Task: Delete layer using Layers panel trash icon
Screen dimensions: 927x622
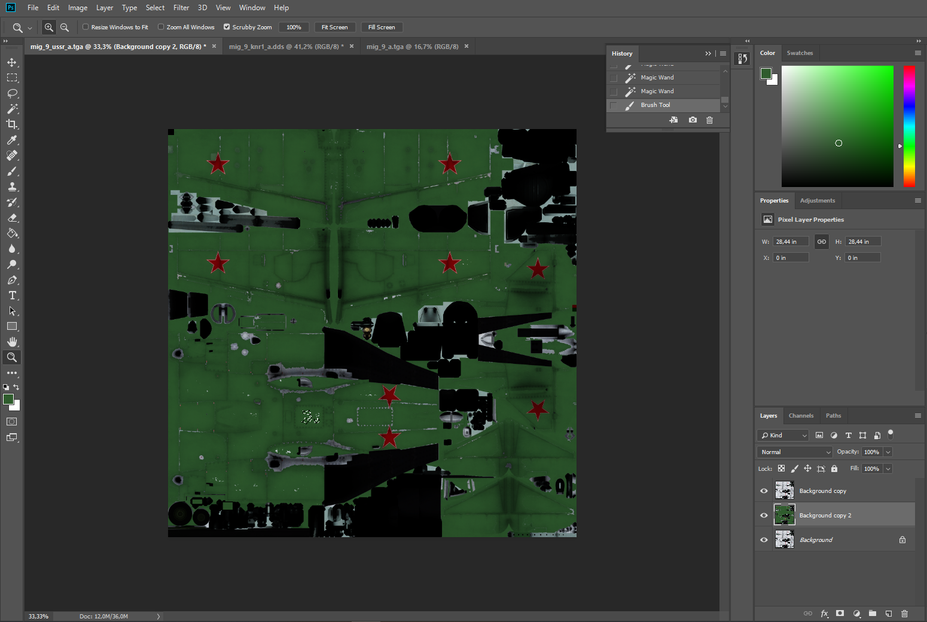Action: pyautogui.click(x=904, y=614)
